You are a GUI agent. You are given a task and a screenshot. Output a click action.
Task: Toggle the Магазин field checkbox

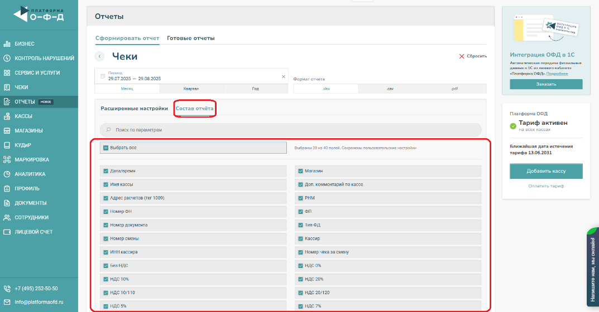pos(300,171)
